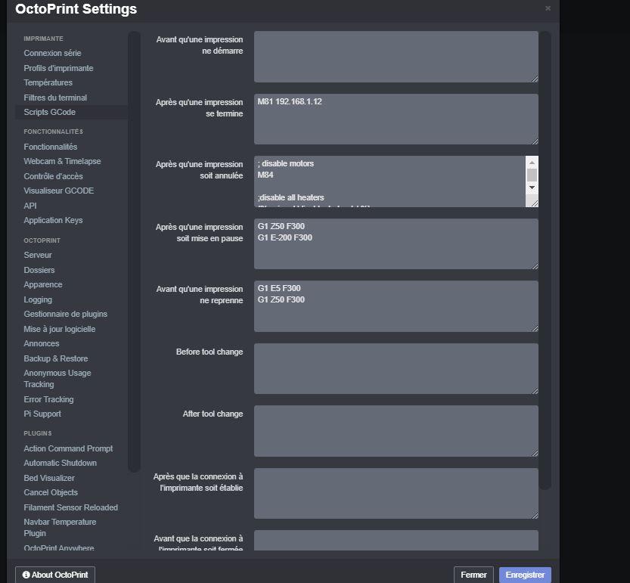
Task: Open Serveur settings page
Action: 38,255
